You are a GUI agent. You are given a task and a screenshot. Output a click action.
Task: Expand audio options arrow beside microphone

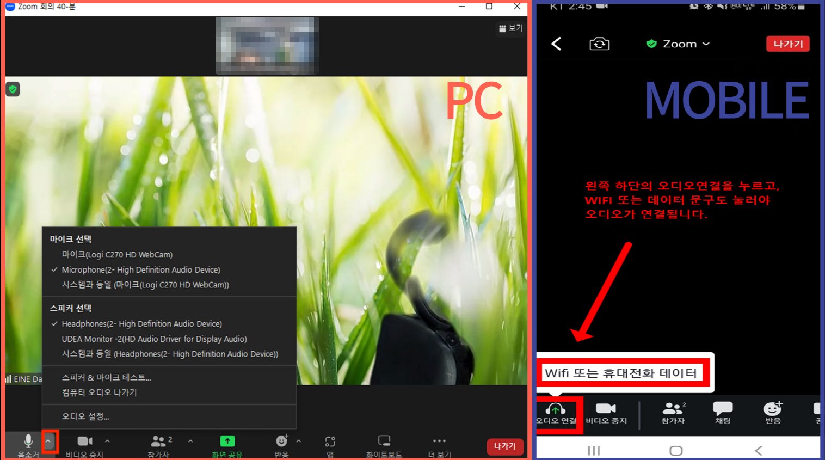48,441
